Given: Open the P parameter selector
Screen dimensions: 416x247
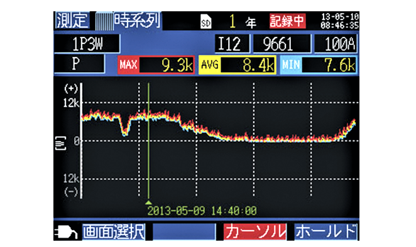Looking at the screenshot, I should pos(79,64).
